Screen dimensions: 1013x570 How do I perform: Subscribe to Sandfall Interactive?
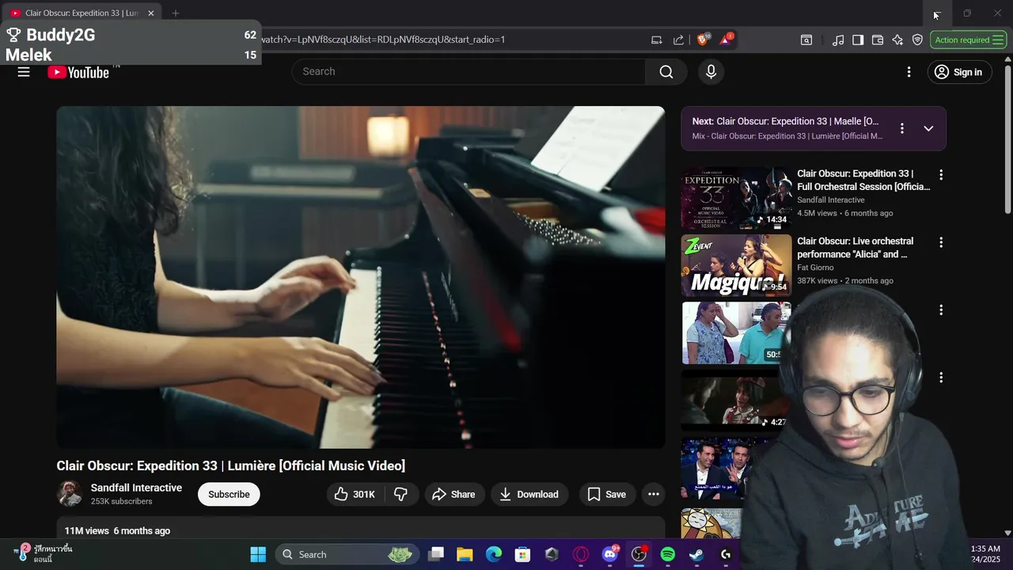point(229,494)
